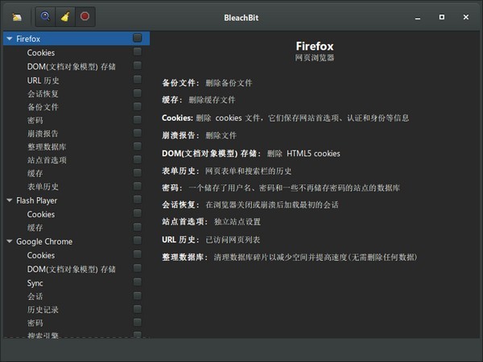Select 缓存 under Flash Player
This screenshot has width=483, height=362.
pyautogui.click(x=76, y=228)
